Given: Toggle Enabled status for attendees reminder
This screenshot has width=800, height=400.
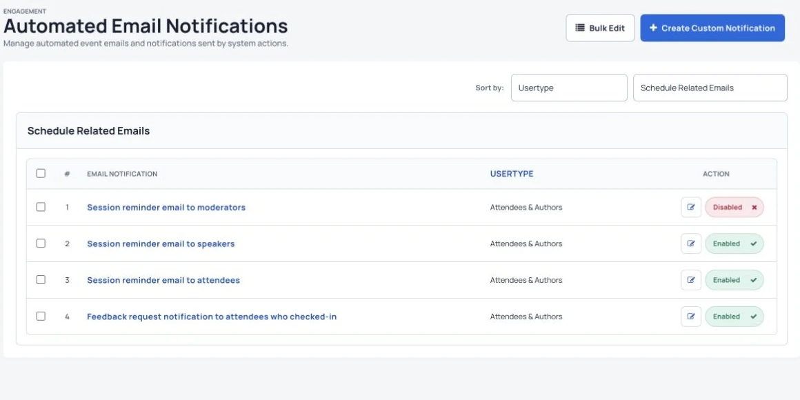Looking at the screenshot, I should click(734, 280).
